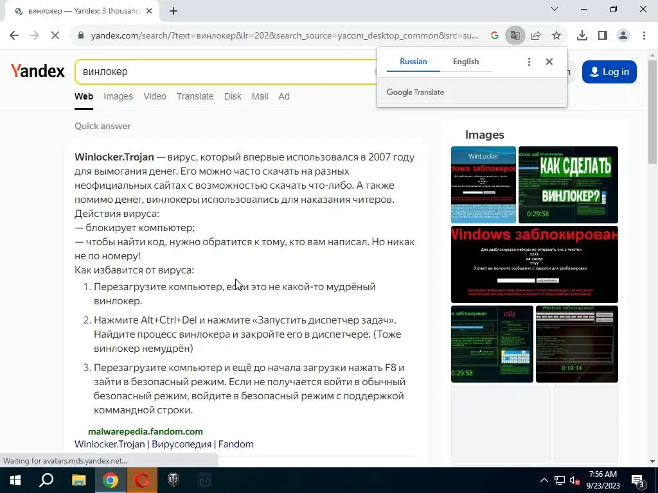
Task: Open the WinLocker blue thumbnail image
Action: tap(483, 184)
